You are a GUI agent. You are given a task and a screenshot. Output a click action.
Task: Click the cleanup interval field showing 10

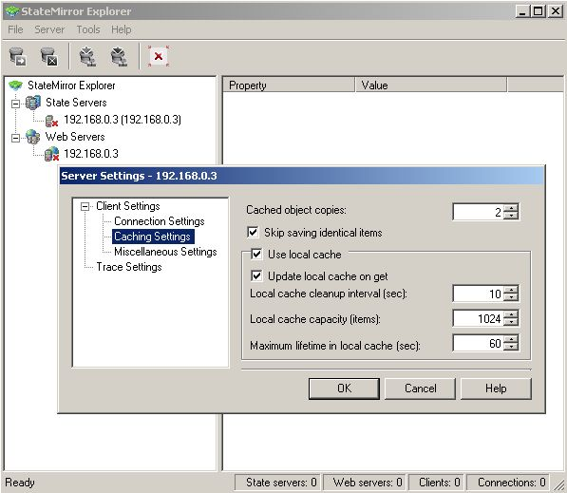(478, 294)
